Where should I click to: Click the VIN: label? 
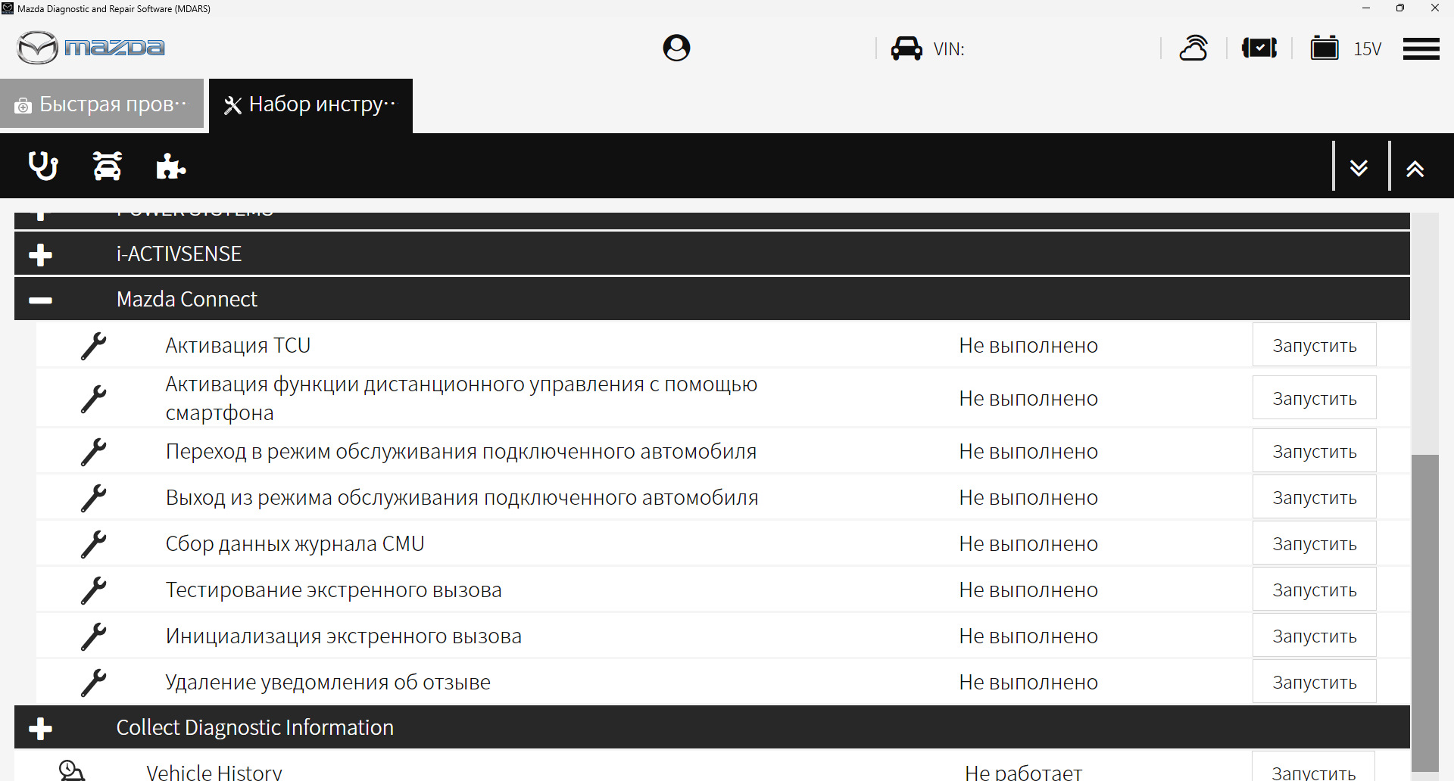click(x=949, y=49)
